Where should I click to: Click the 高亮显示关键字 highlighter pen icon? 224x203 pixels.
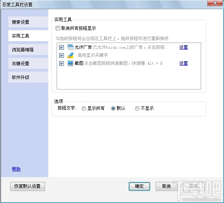pos(70,55)
